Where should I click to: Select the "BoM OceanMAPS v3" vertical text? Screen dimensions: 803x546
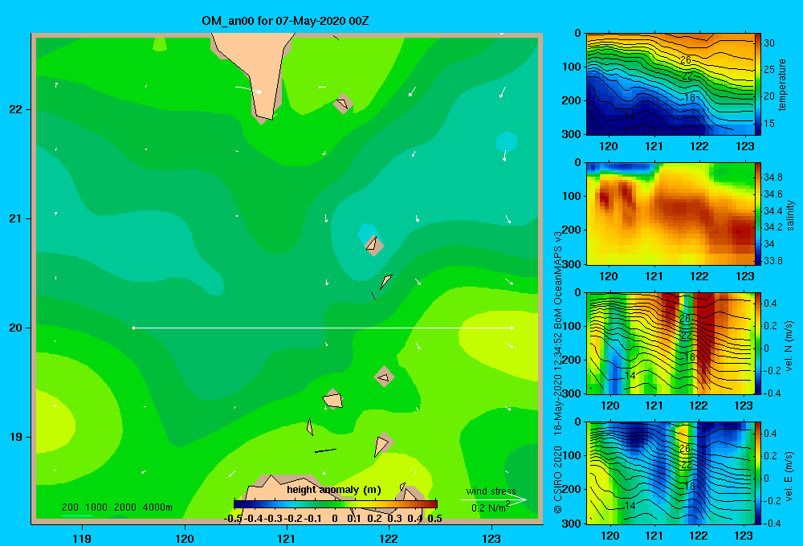[558, 280]
